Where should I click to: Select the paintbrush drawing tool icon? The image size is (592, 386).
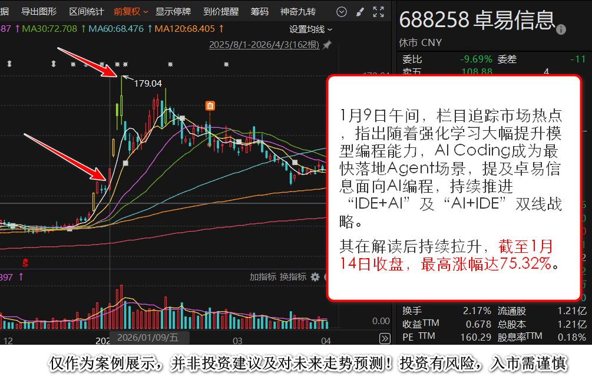click(x=361, y=12)
